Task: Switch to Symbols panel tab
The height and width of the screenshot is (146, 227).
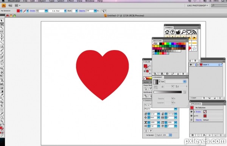Action: pos(169,28)
